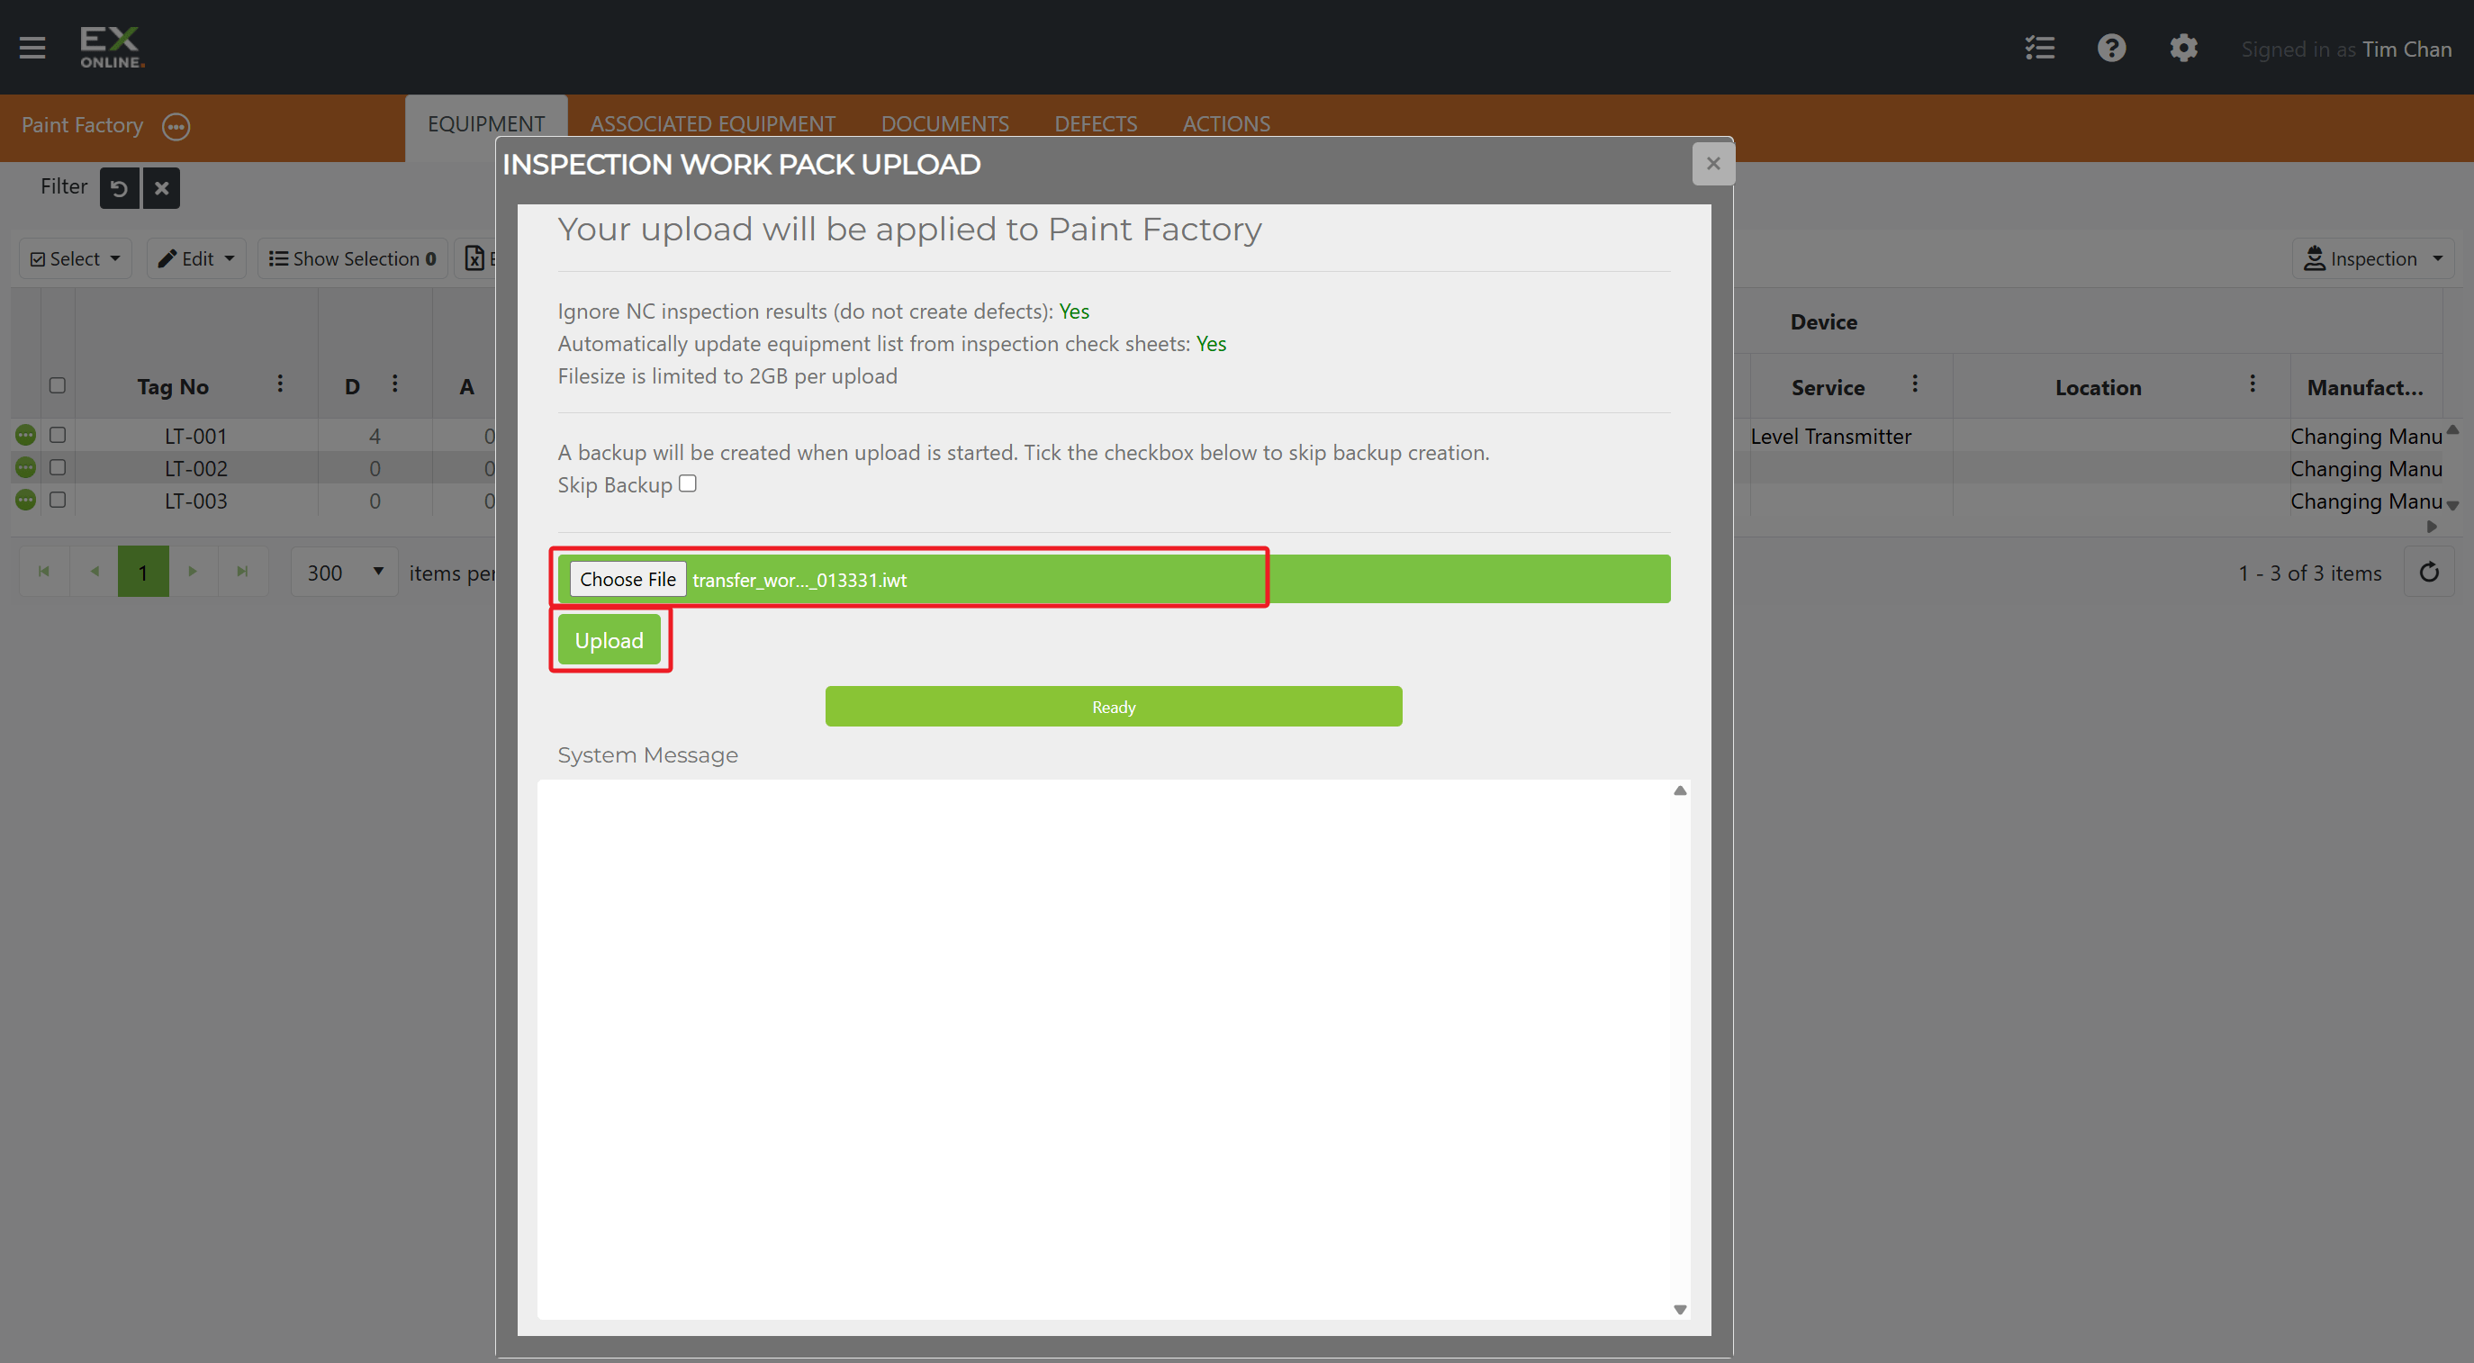Click page 1 in the pager
Viewport: 2474px width, 1363px height.
point(143,572)
